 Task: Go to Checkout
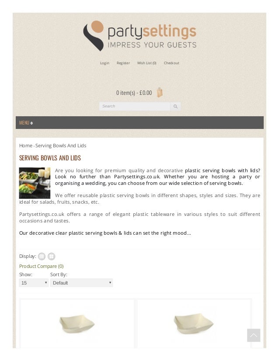point(171,63)
